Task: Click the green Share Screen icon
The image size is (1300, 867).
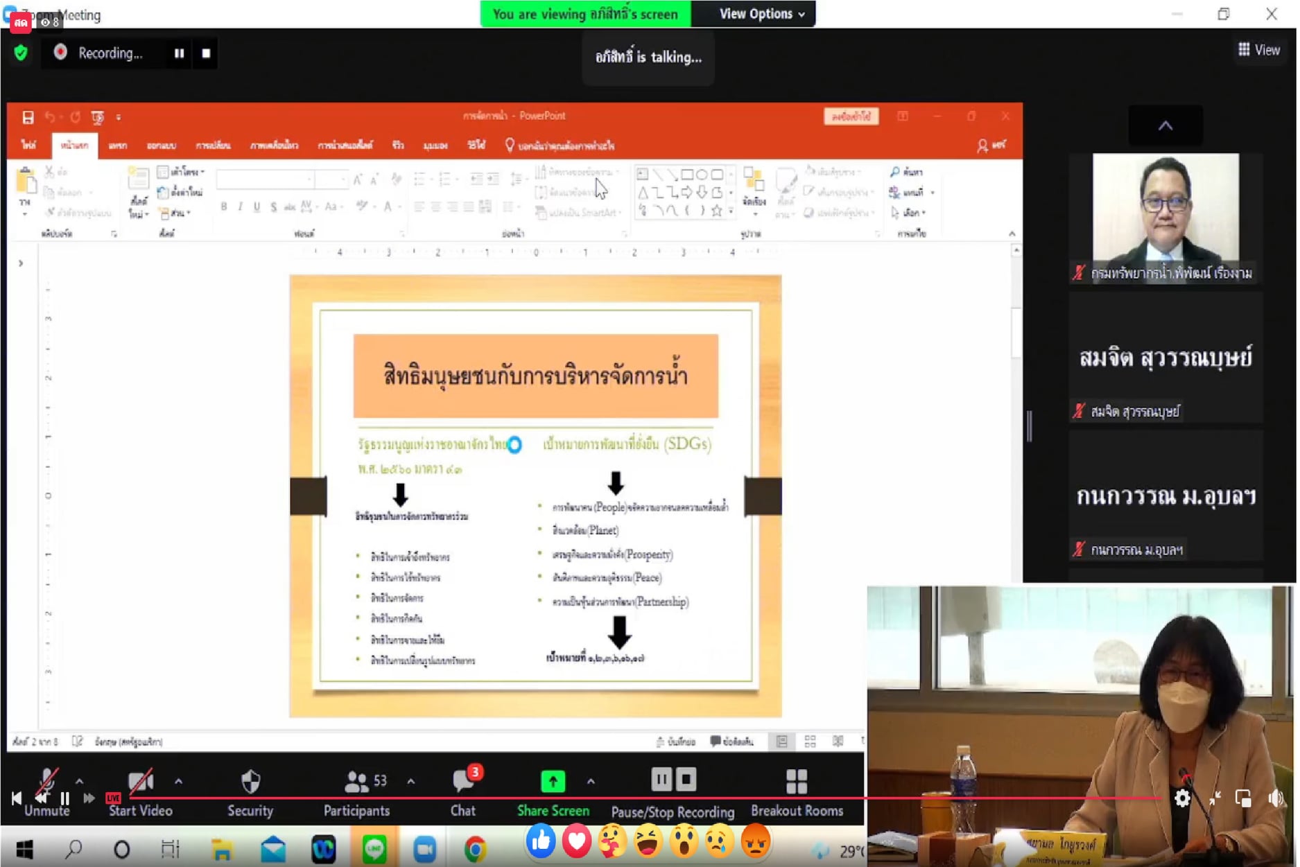Action: click(553, 782)
